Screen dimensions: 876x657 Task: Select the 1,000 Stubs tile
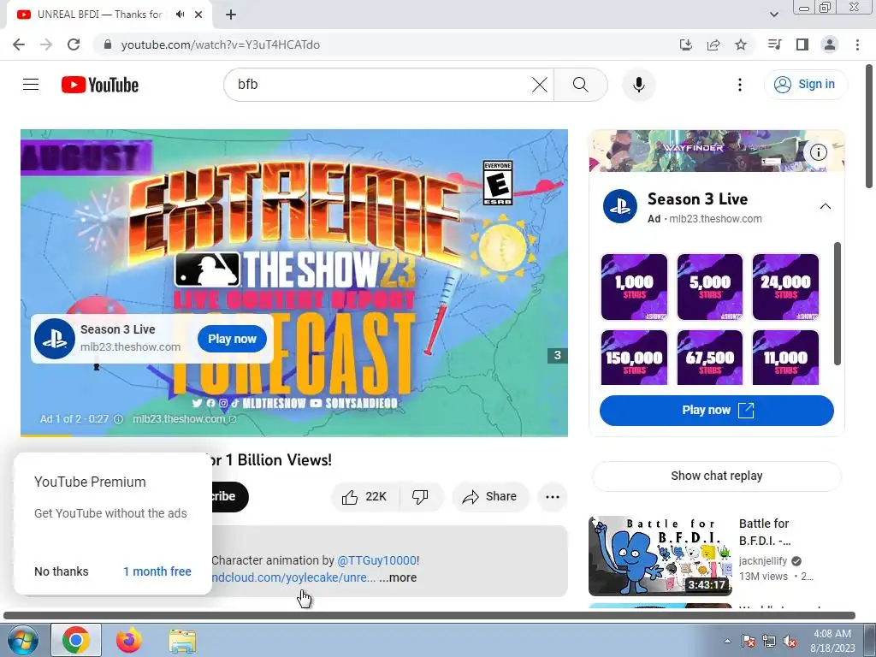pyautogui.click(x=634, y=287)
